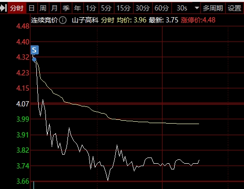Image resolution: width=244 pixels, height=189 pixels.
Task: Choose the 5分 five-minute period
Action: click(106, 8)
